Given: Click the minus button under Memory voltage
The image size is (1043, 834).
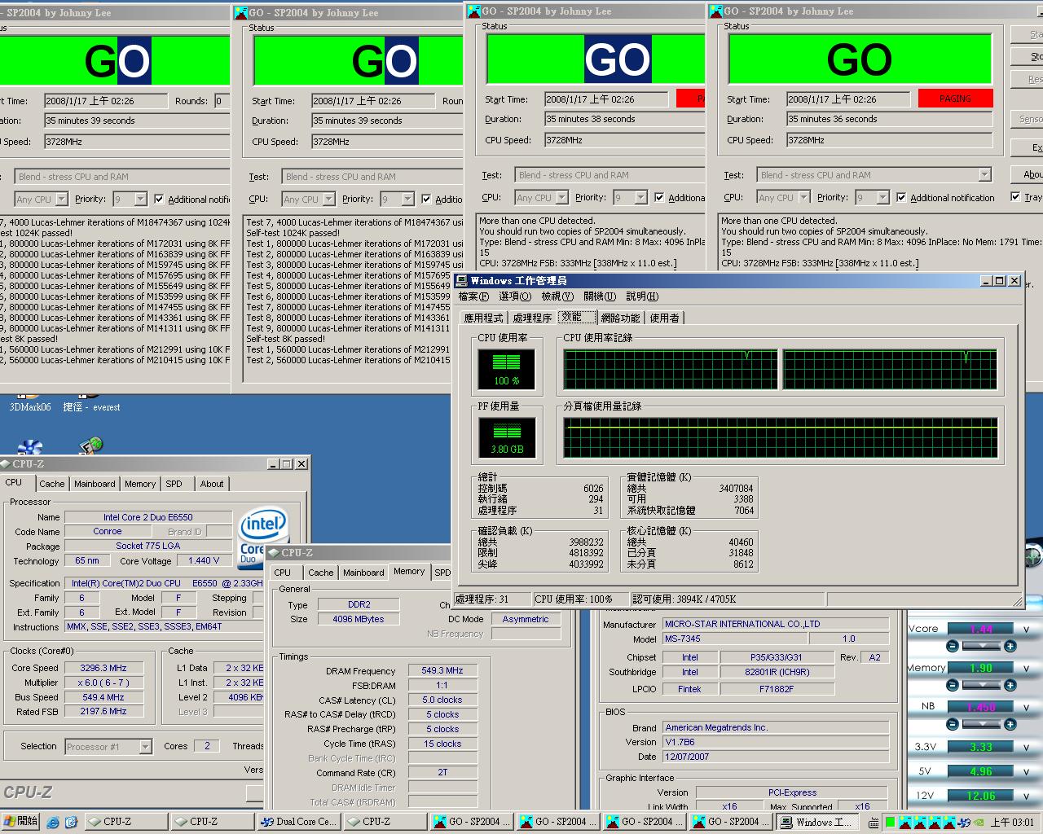Looking at the screenshot, I should point(952,685).
